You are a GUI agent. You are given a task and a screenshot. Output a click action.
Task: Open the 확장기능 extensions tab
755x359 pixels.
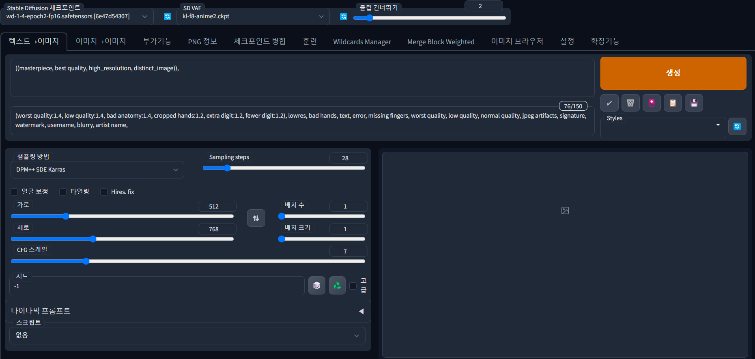point(604,41)
